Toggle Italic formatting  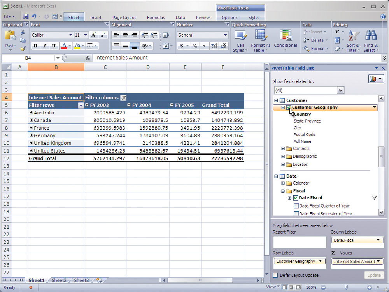[45, 46]
